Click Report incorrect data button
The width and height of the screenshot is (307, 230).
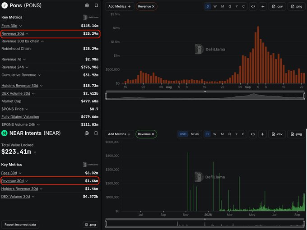pyautogui.click(x=20, y=225)
